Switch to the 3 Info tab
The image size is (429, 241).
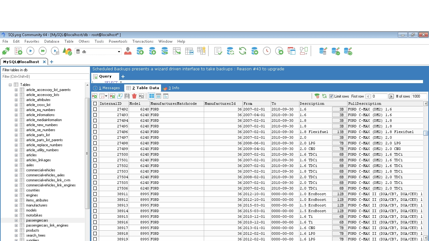(171, 88)
